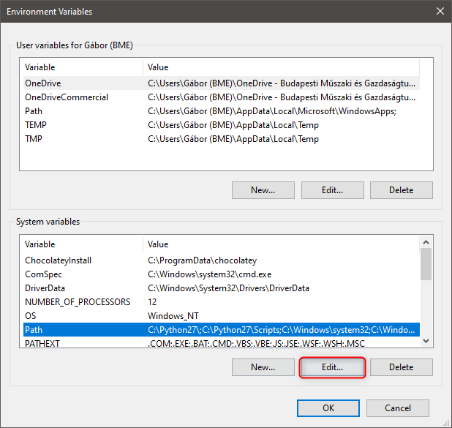Viewport: 452px width, 428px height.
Task: Select the ChocolateyInstall system variable
Action: click(58, 260)
